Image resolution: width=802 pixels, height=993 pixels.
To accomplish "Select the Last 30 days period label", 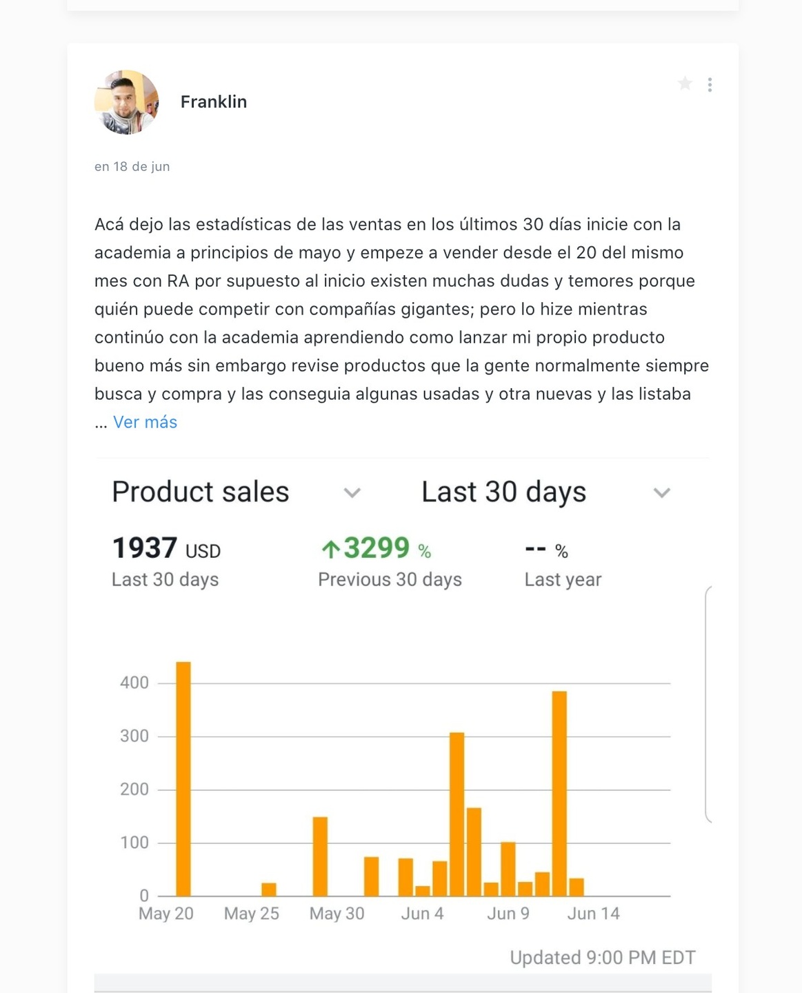I will point(504,492).
